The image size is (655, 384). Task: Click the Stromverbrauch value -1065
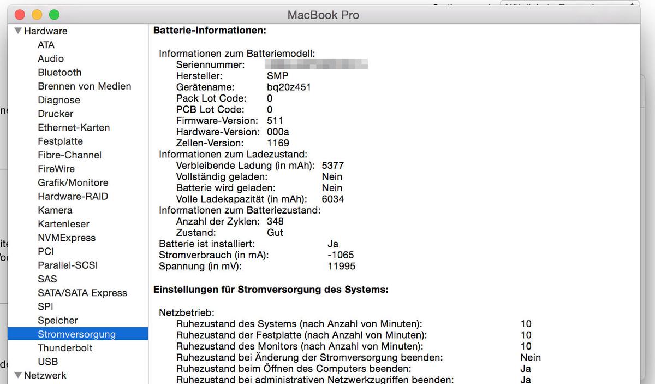tap(341, 255)
